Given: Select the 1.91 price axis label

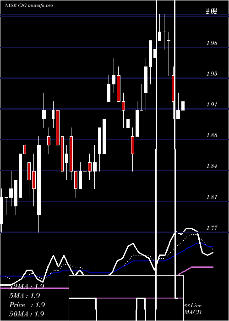Looking at the screenshot, I should click(212, 105).
